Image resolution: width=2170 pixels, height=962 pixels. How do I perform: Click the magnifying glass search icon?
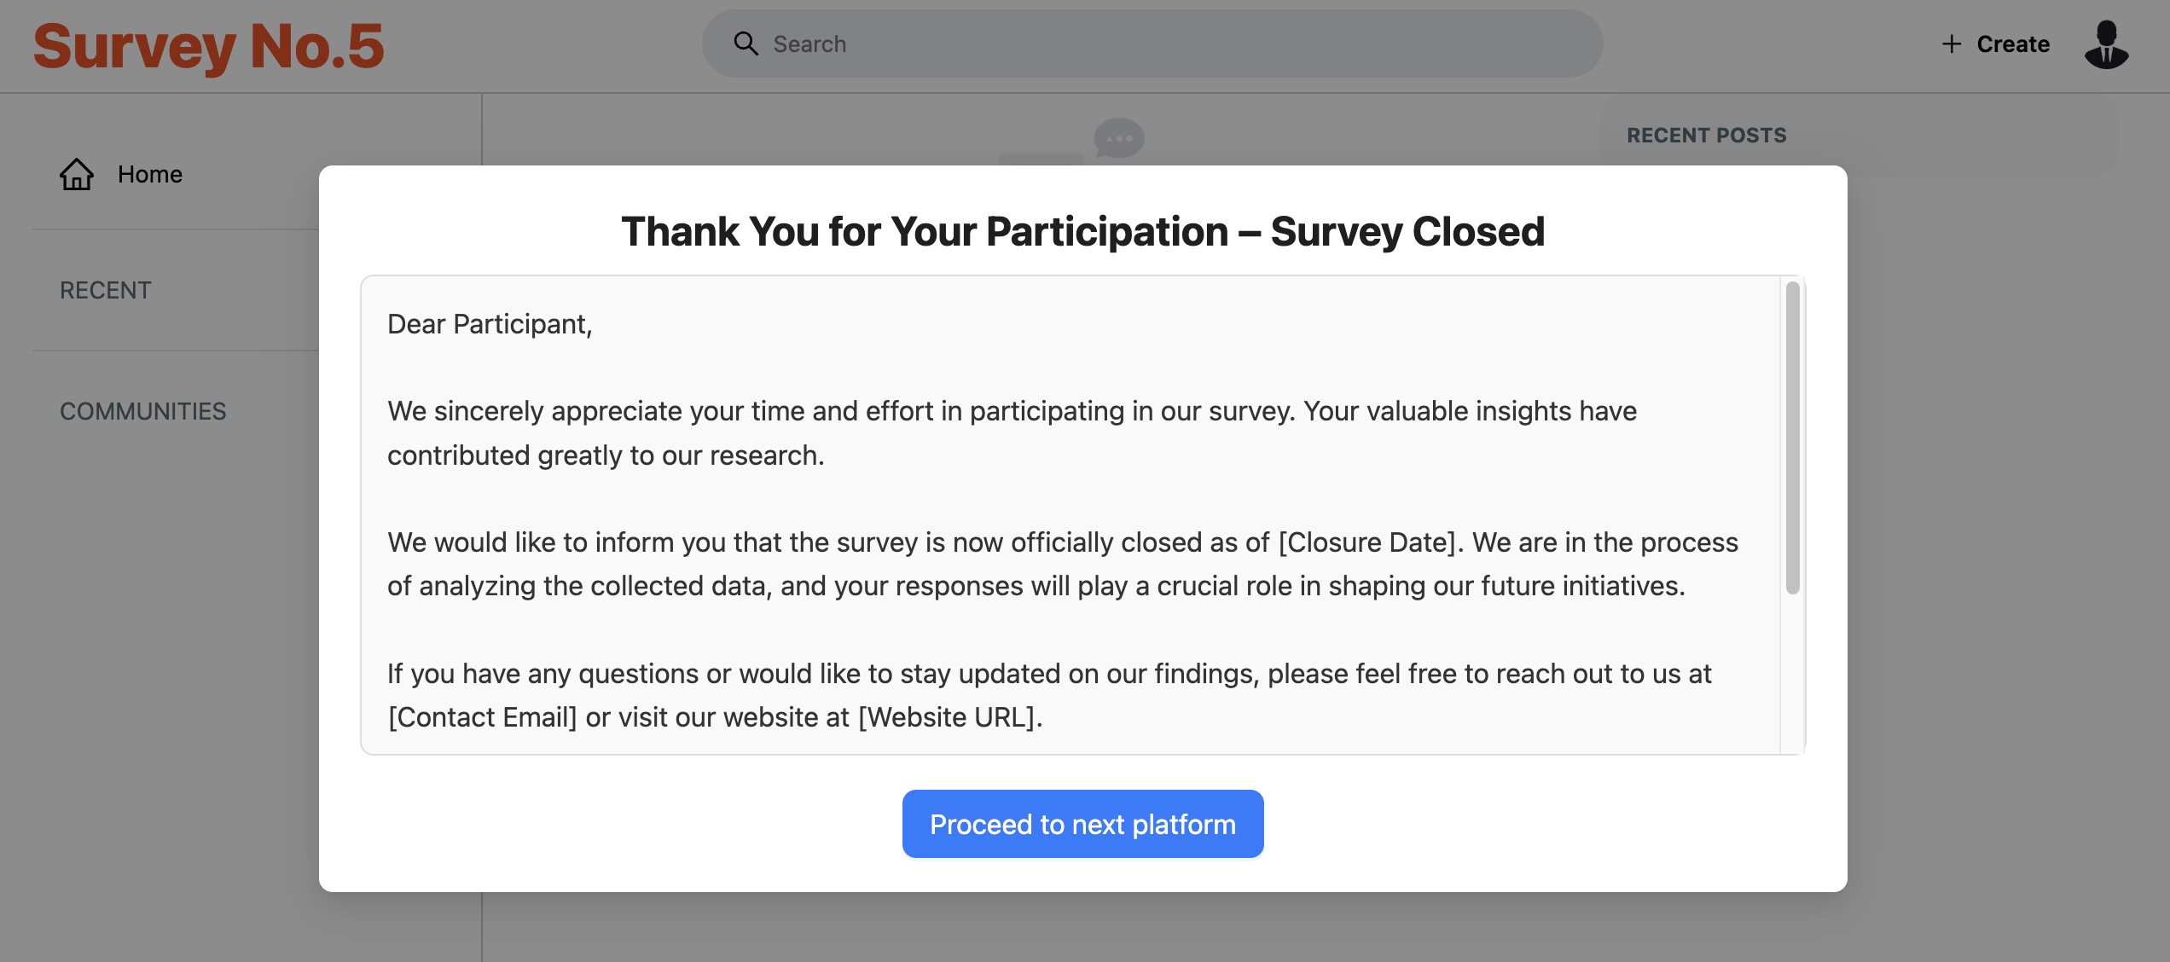click(x=746, y=43)
